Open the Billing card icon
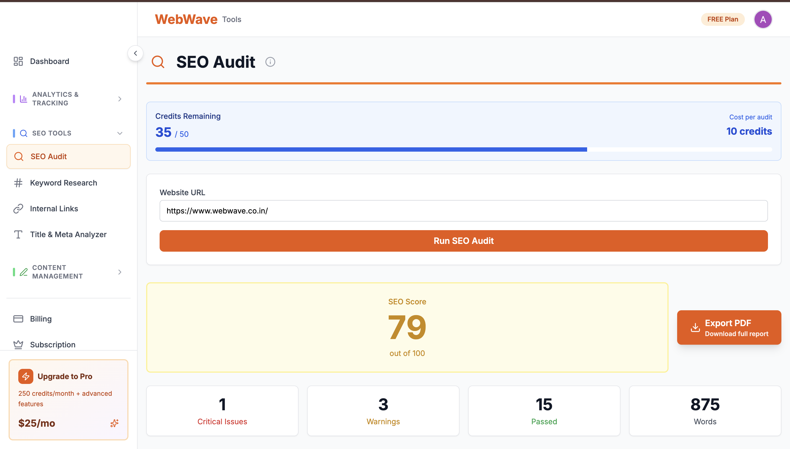This screenshot has width=790, height=449. (x=18, y=319)
